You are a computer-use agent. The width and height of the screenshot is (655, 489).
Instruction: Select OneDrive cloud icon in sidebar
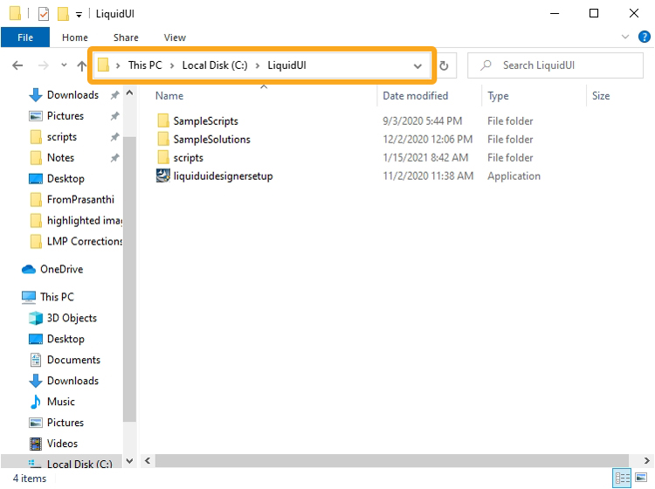pyautogui.click(x=29, y=269)
